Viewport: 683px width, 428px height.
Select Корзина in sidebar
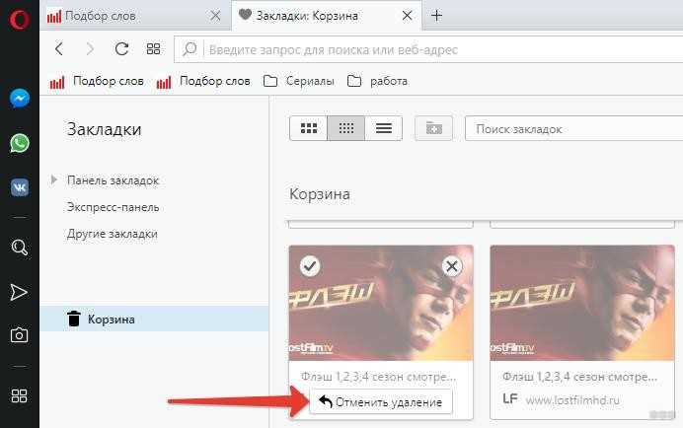tap(154, 319)
